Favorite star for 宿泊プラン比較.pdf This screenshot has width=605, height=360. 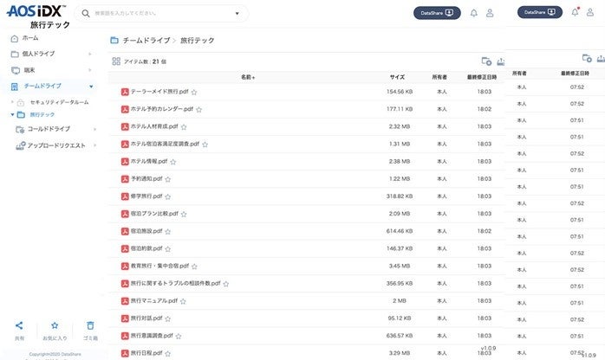[x=184, y=214]
